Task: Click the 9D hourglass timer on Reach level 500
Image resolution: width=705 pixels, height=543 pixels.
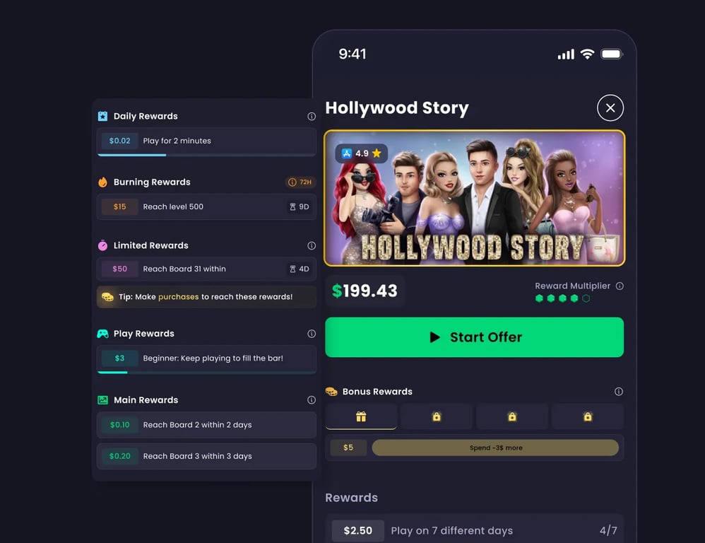Action: point(299,207)
